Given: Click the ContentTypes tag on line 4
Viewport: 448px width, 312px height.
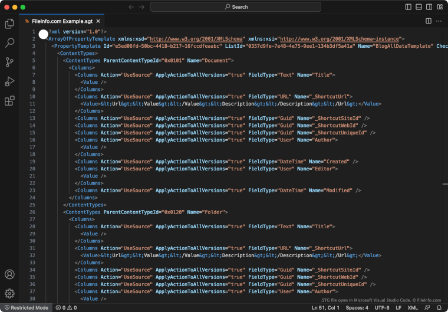Looking at the screenshot, I should pos(77,53).
